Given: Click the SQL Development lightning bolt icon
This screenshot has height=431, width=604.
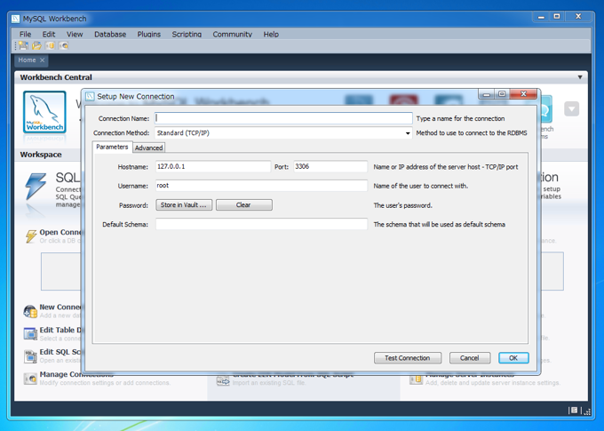Looking at the screenshot, I should pyautogui.click(x=36, y=187).
